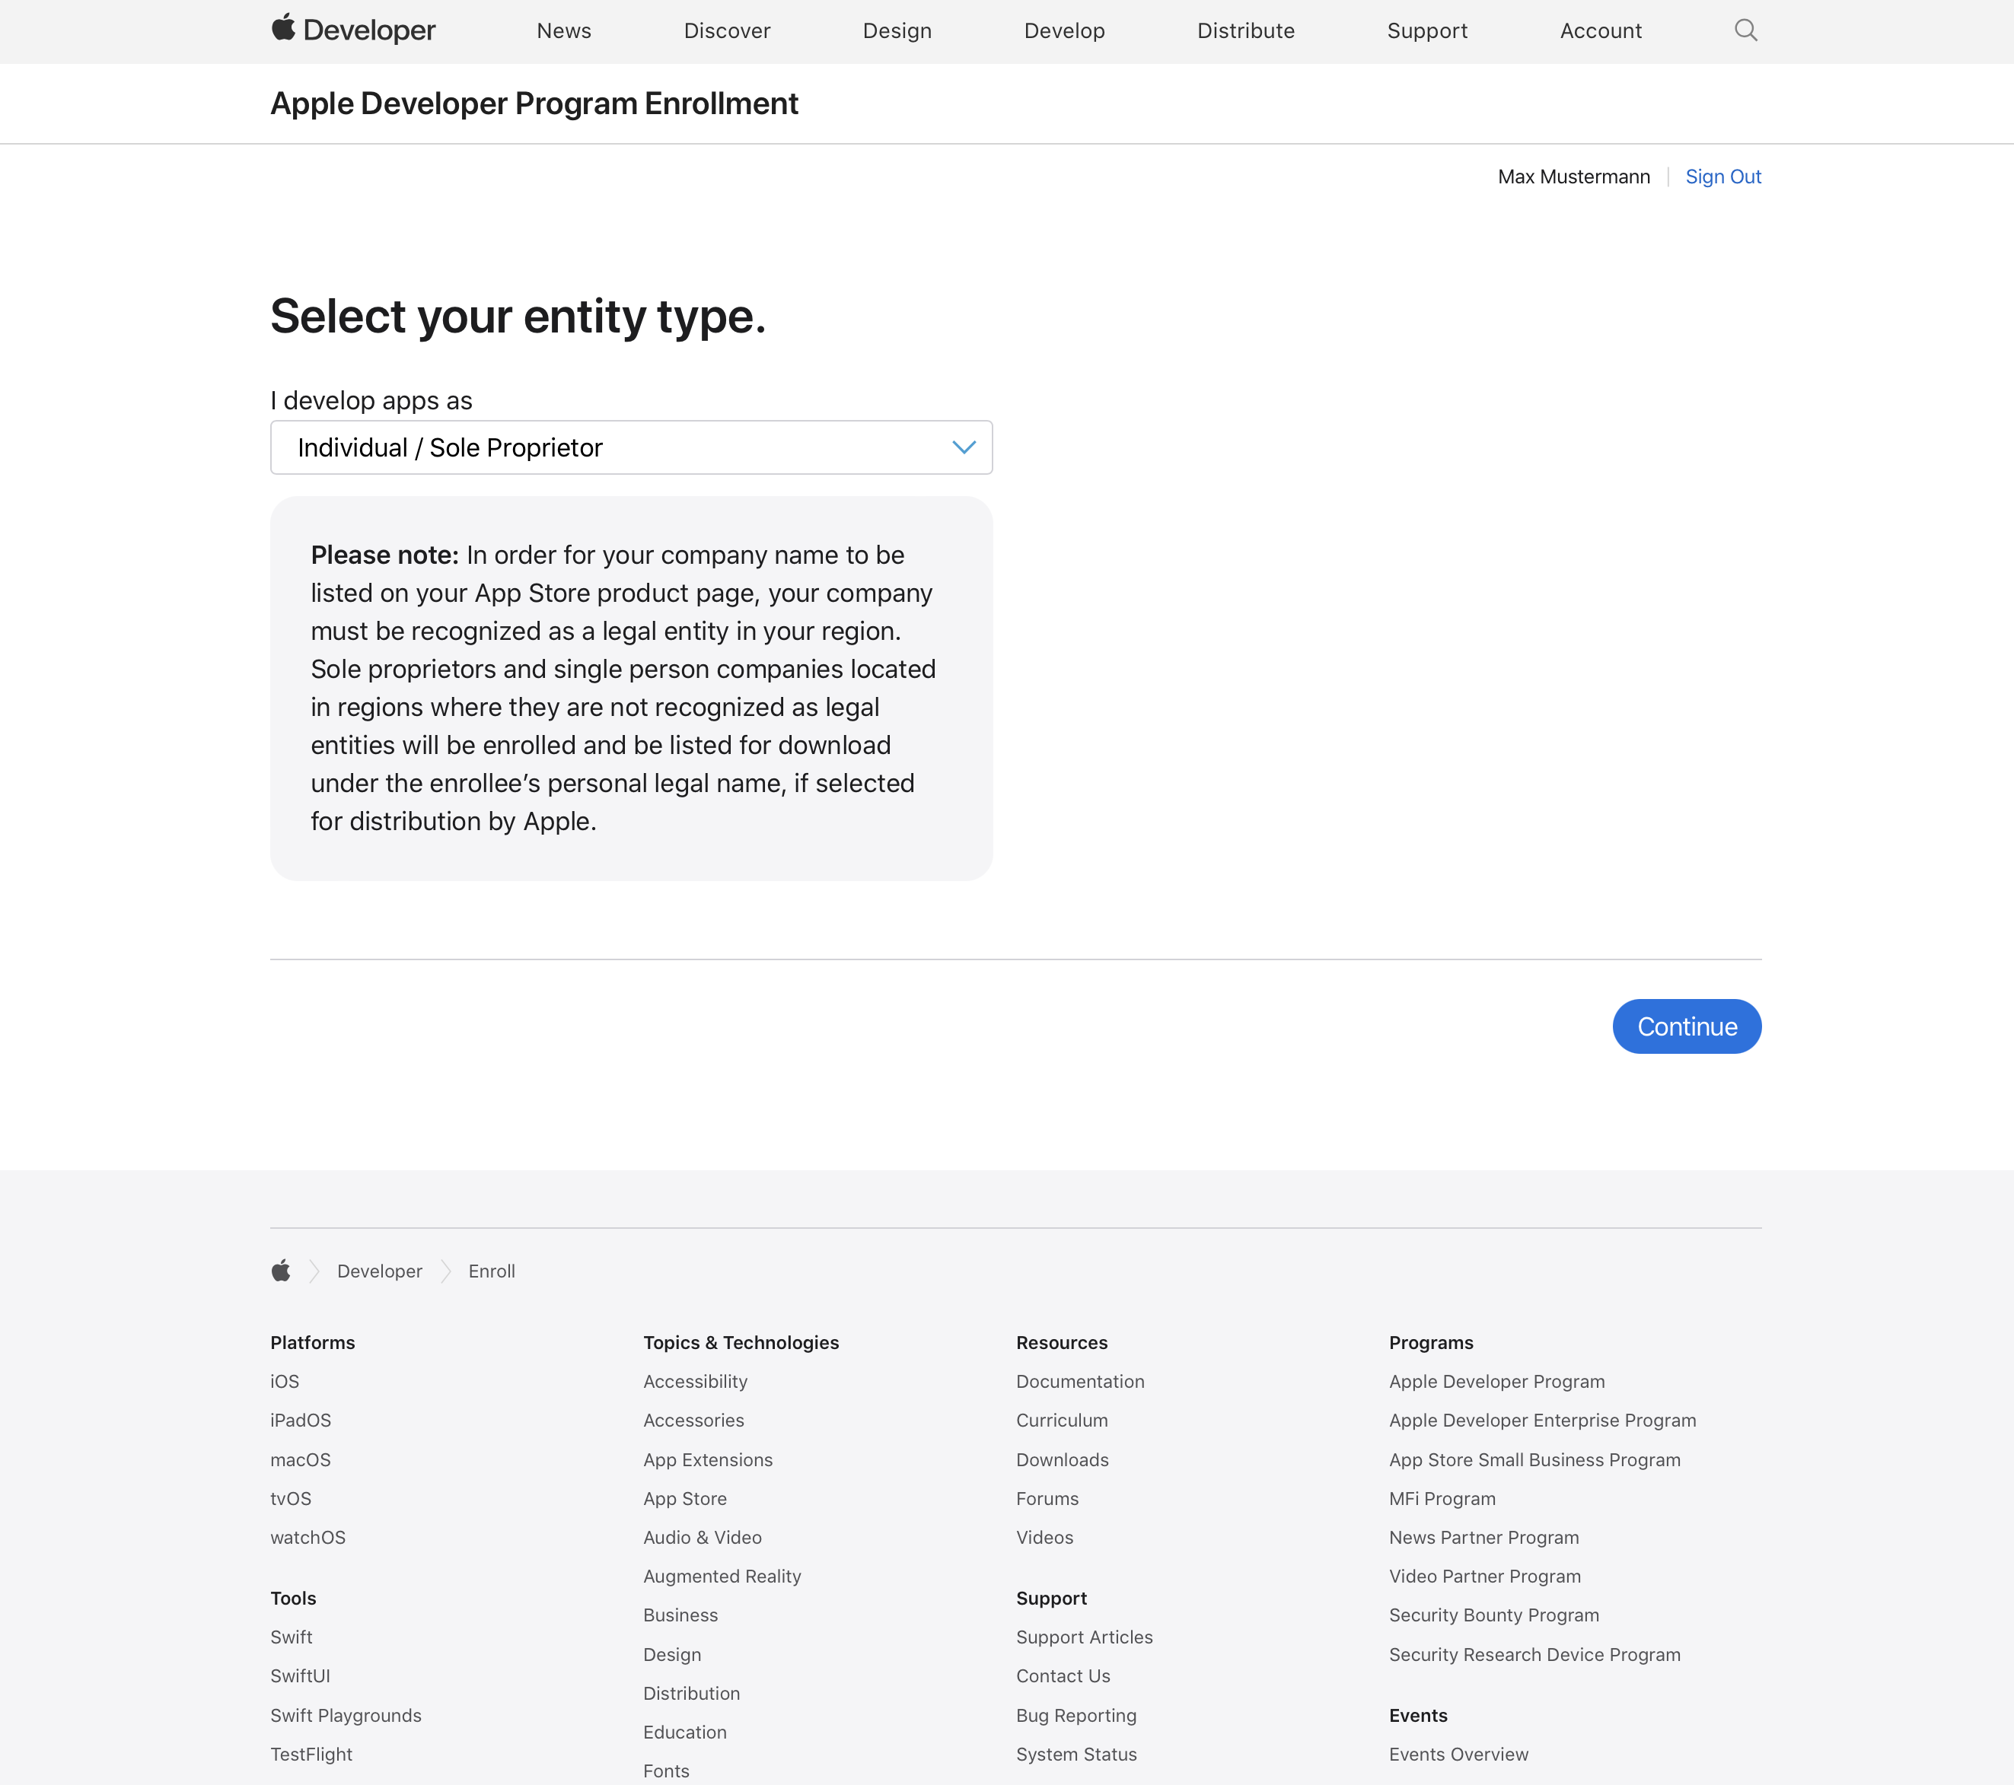
Task: Open the Design link in footer topics
Action: 672,1654
